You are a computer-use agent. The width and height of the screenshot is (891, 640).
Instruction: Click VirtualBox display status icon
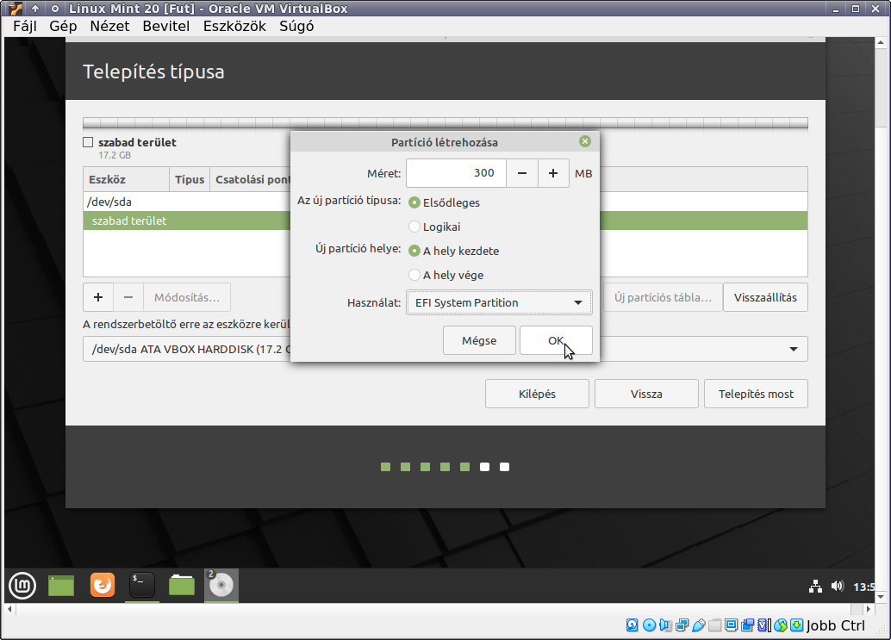(x=732, y=625)
